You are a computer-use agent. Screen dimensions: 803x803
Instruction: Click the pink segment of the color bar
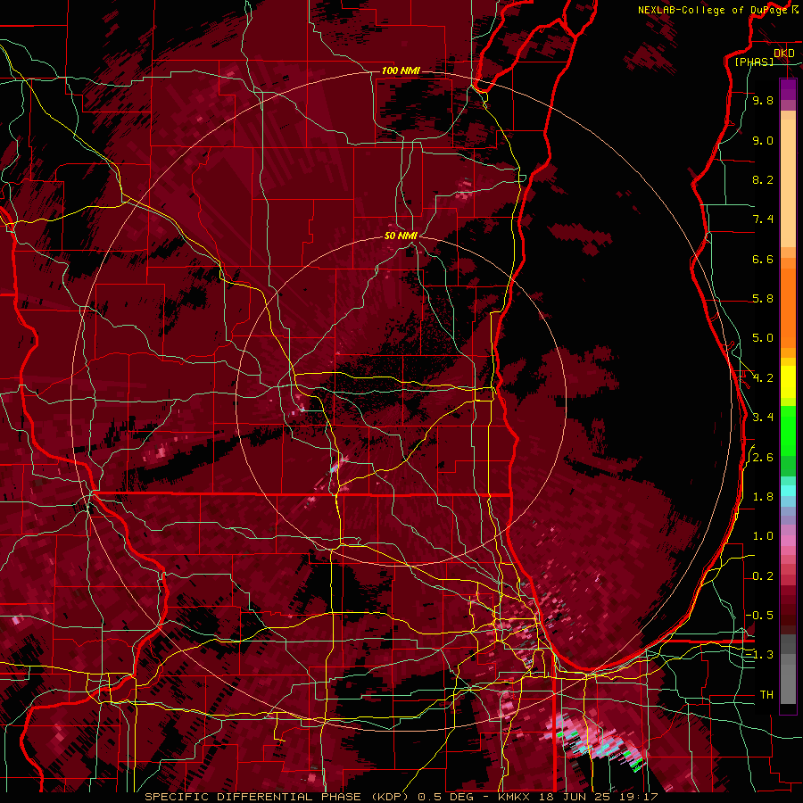[788, 541]
